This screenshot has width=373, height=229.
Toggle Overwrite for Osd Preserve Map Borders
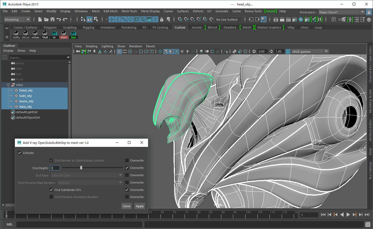(x=127, y=182)
